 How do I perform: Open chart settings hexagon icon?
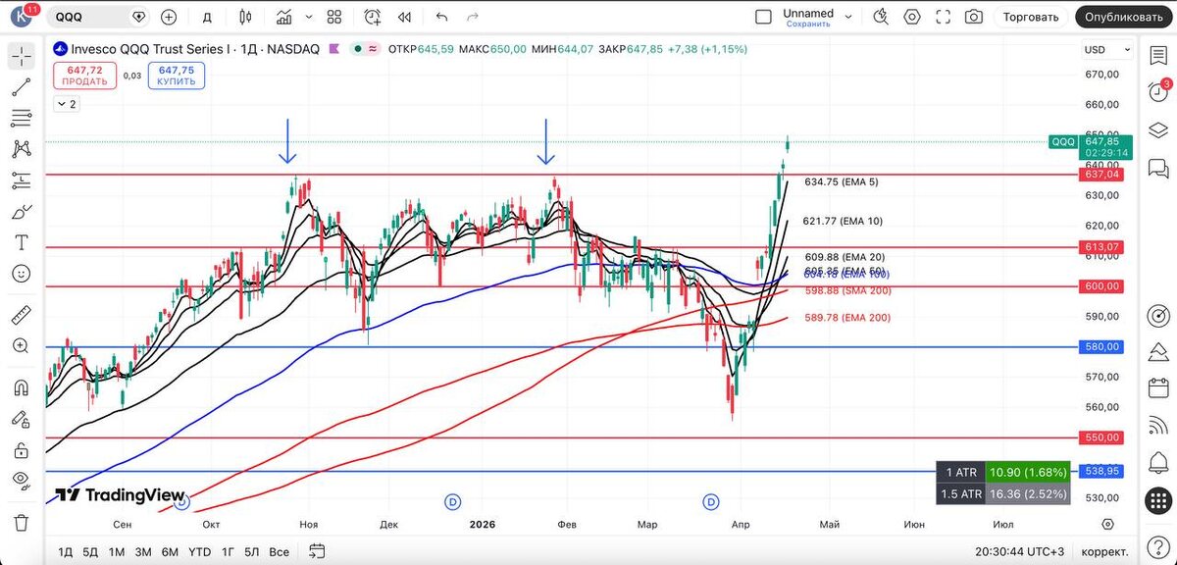pos(912,17)
